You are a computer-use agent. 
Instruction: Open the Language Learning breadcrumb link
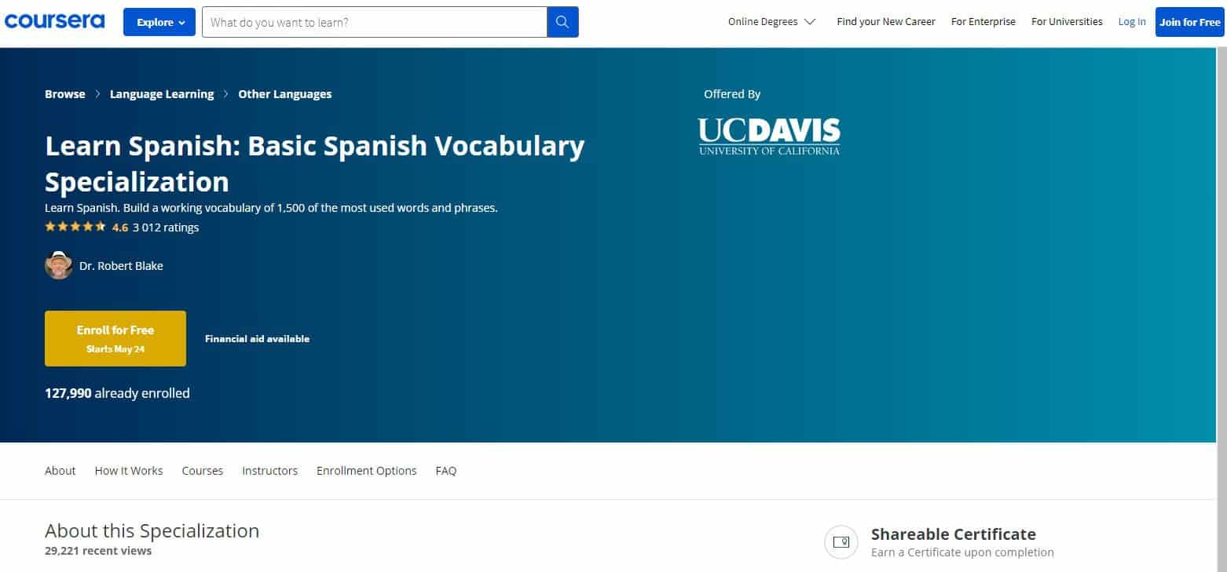point(161,93)
